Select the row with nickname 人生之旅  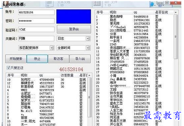pyautogui.click(x=135, y=110)
